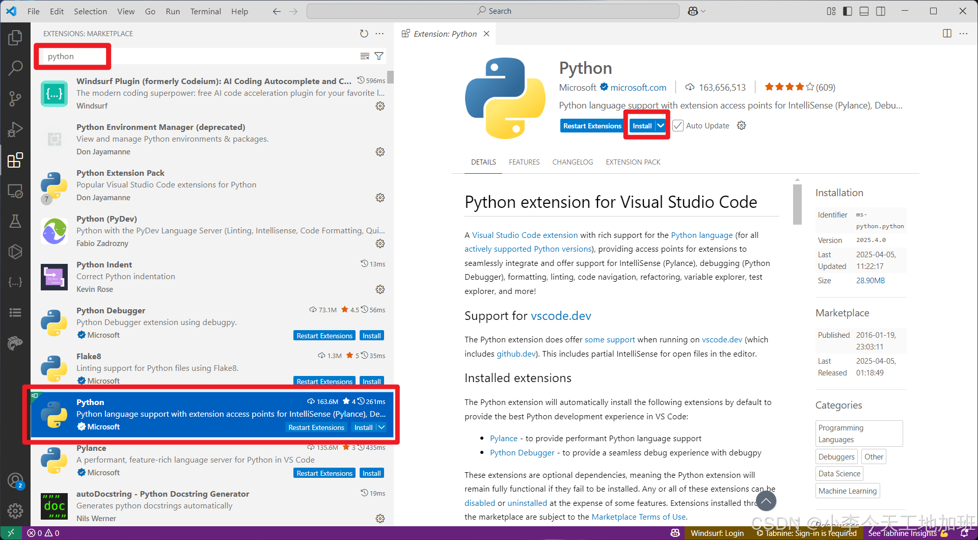
Task: Open manage gear for Python Indent
Action: 380,289
